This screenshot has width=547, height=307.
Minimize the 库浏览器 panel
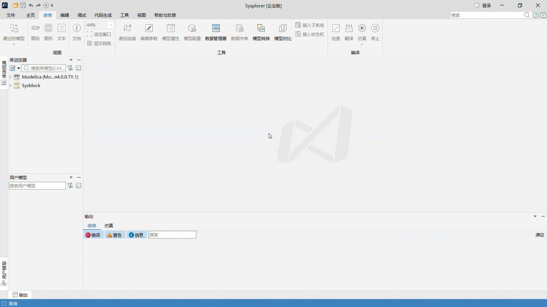tap(79, 60)
